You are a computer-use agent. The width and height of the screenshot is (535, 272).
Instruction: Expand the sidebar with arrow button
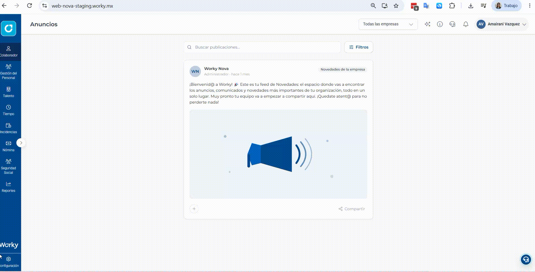[x=21, y=143]
